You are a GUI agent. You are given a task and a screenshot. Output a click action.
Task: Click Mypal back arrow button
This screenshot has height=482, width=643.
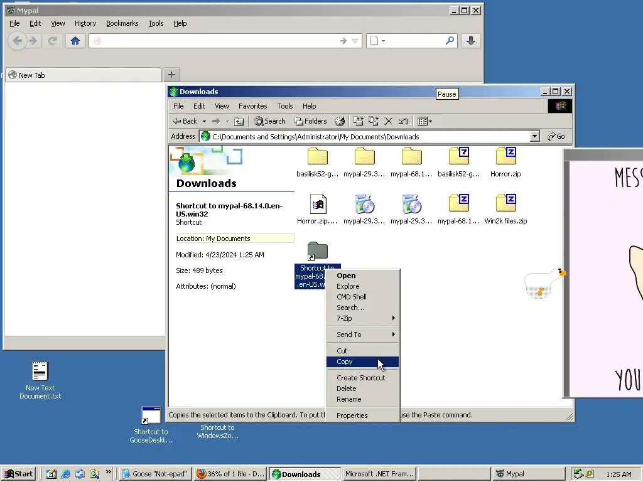pyautogui.click(x=17, y=41)
